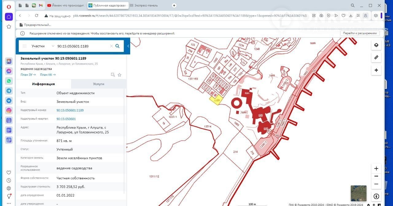
Task: Open the map layers panel
Action: pos(376,45)
